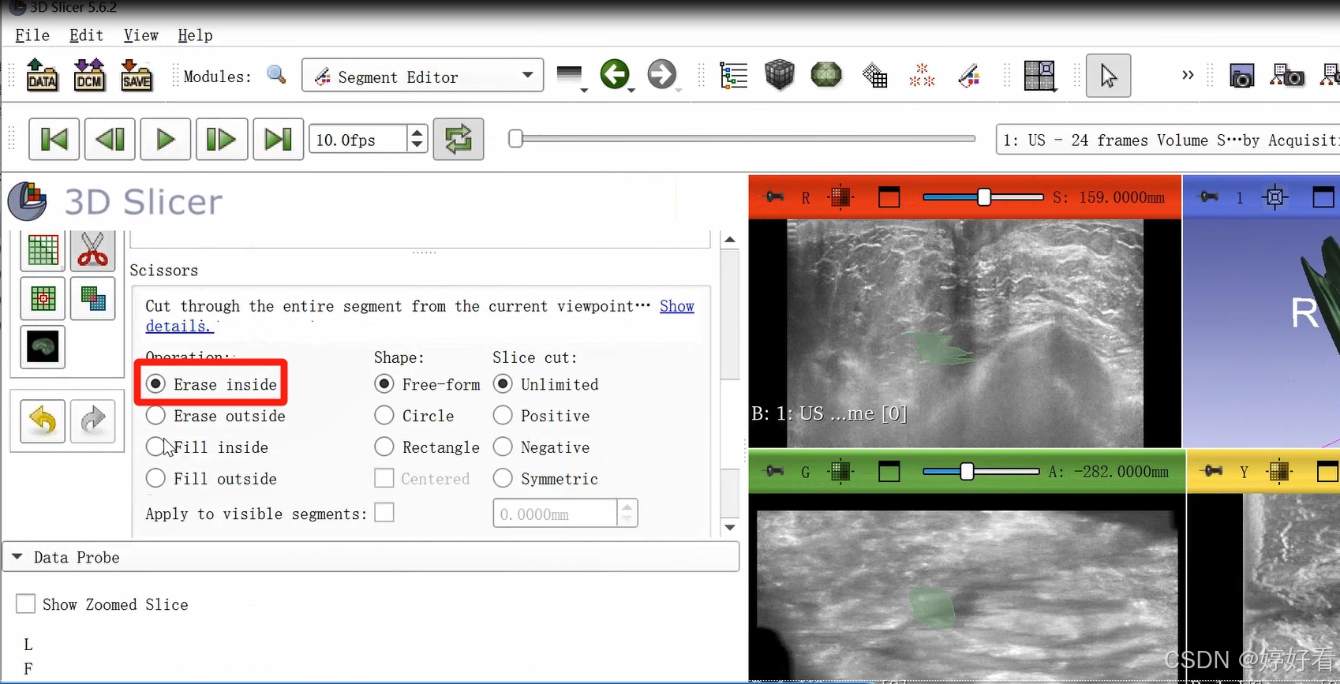The height and width of the screenshot is (684, 1340).
Task: Jump to last sequence frame
Action: click(278, 140)
